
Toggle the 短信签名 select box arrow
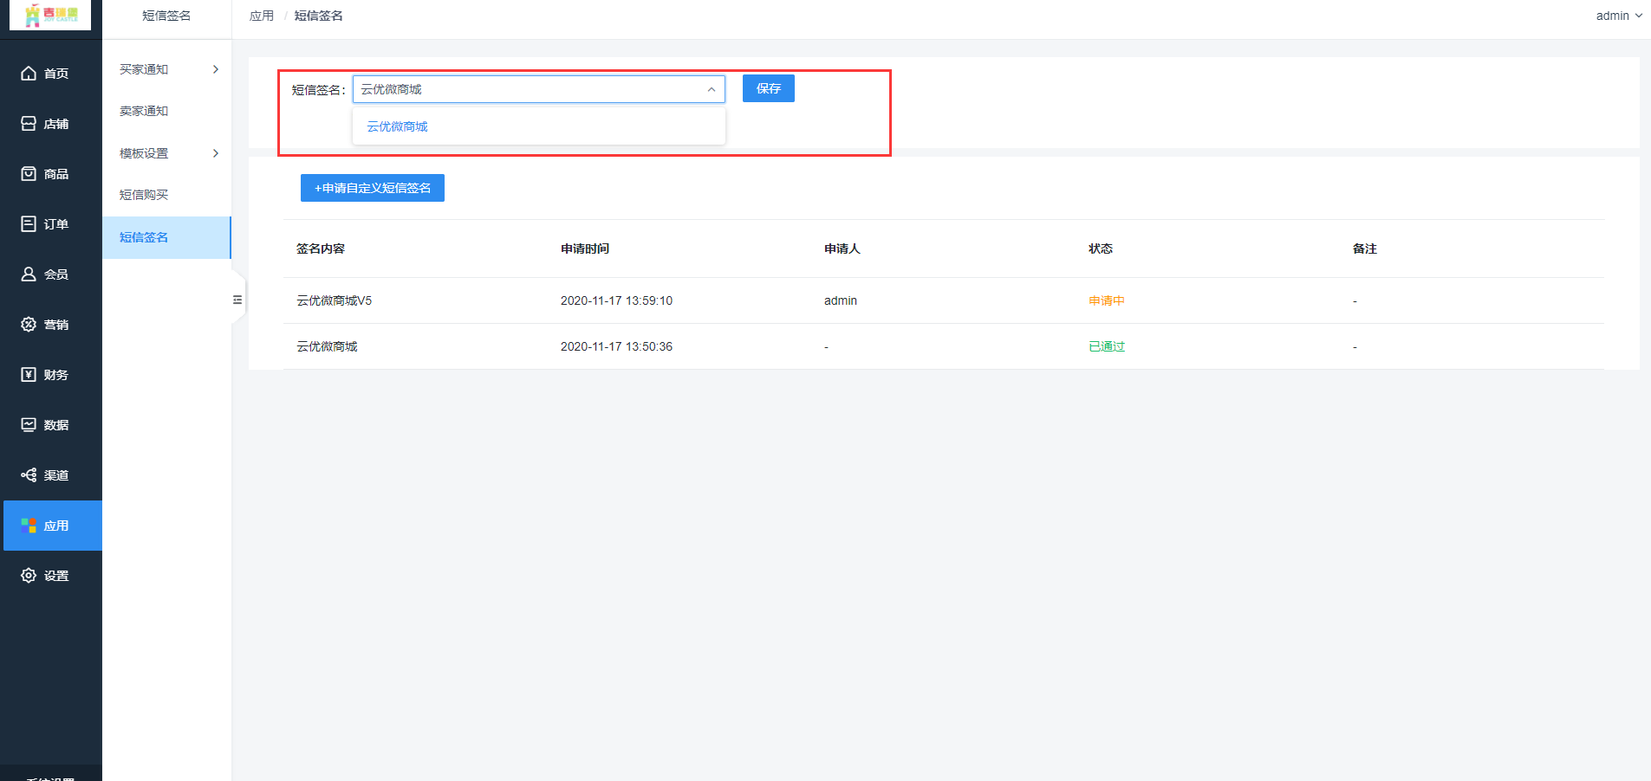[x=712, y=89]
